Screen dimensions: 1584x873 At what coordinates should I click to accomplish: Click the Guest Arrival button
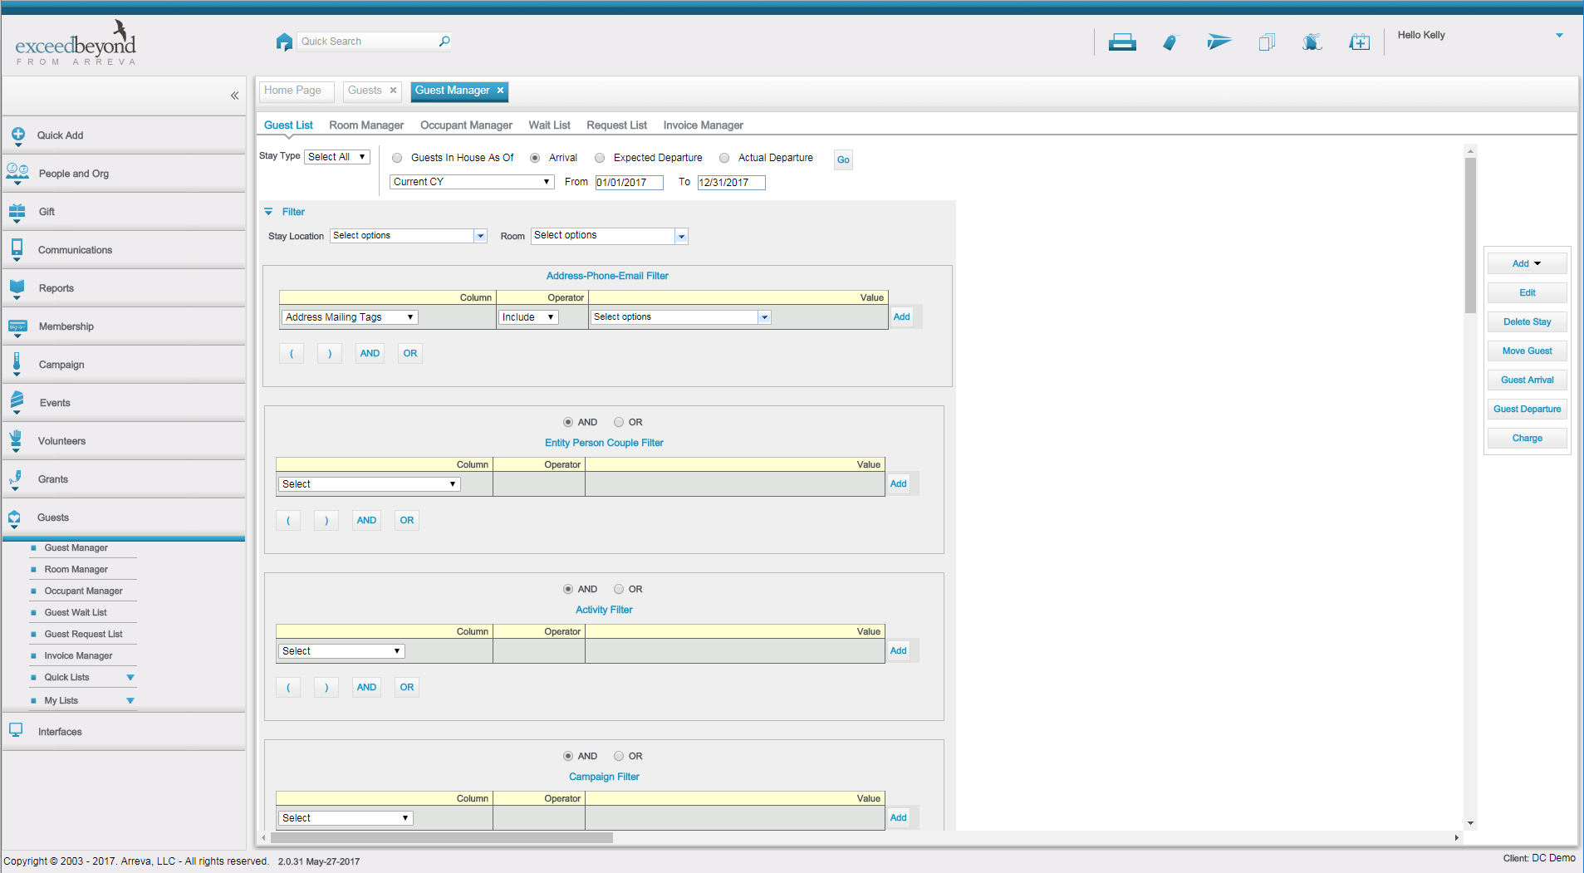point(1527,380)
